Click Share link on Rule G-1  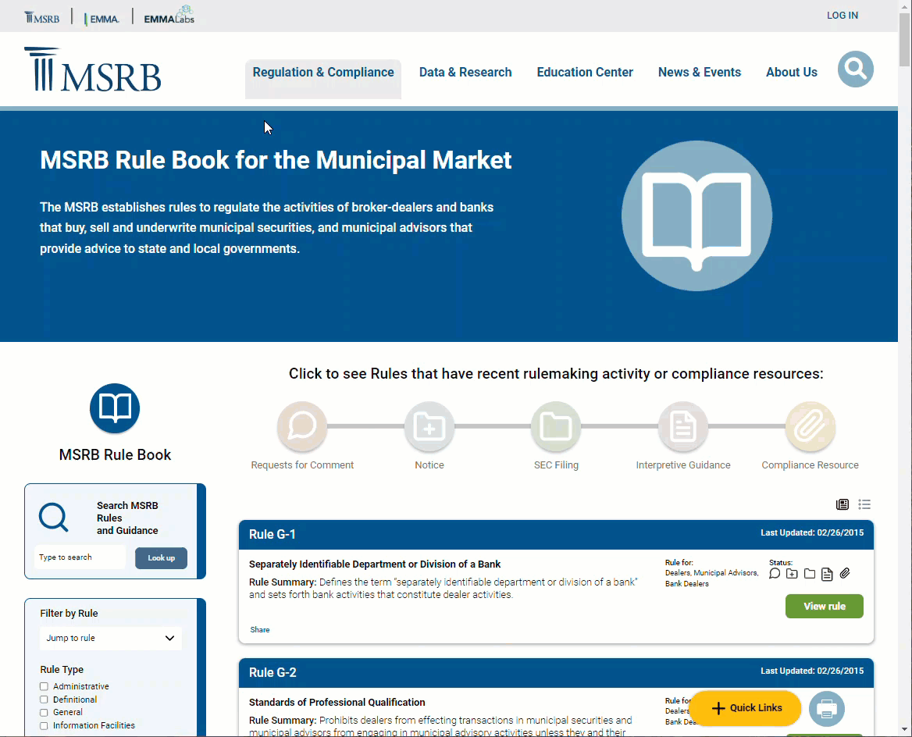[x=259, y=629]
